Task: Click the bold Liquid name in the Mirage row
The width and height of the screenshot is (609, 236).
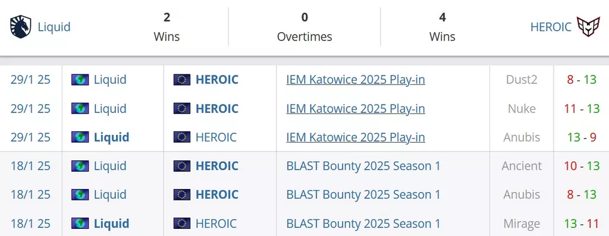Action: tap(111, 224)
